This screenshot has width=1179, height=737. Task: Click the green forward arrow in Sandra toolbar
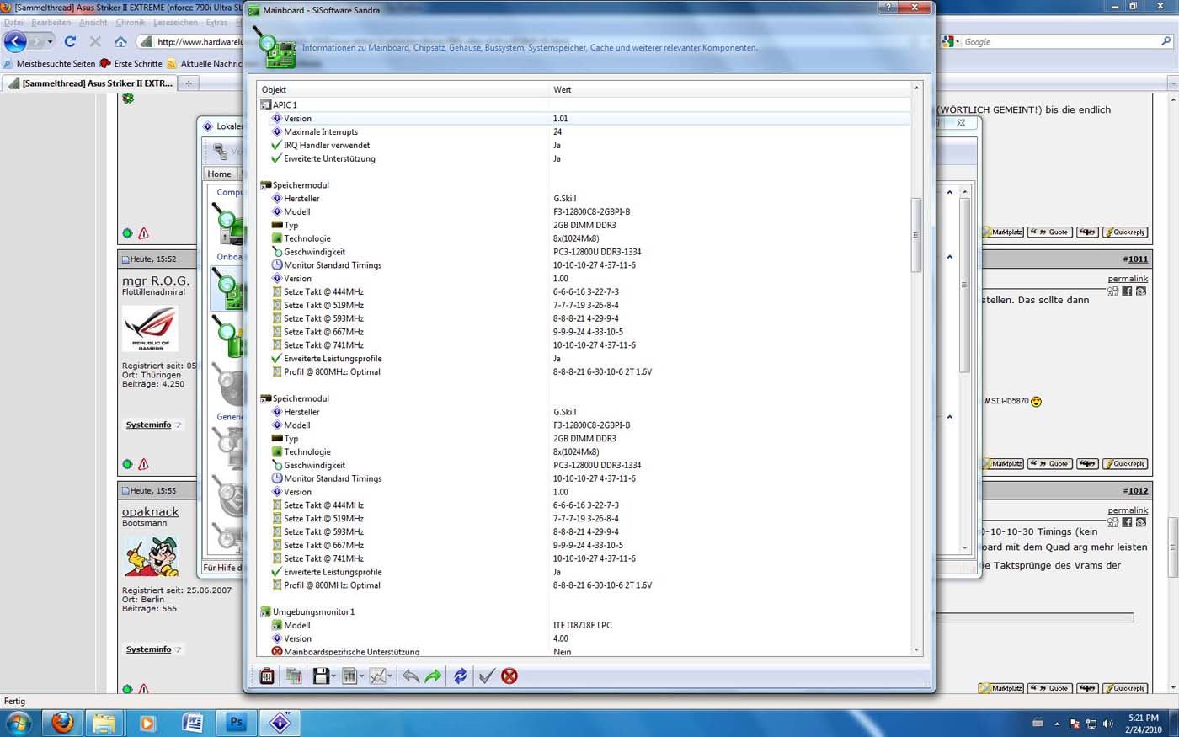(x=433, y=676)
